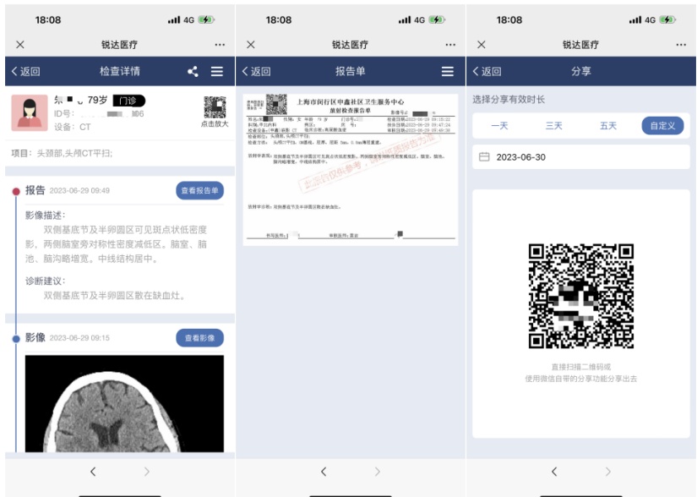The image size is (697, 497).
Task: Open hamburger menu on 检查详情 screen
Action: [217, 72]
